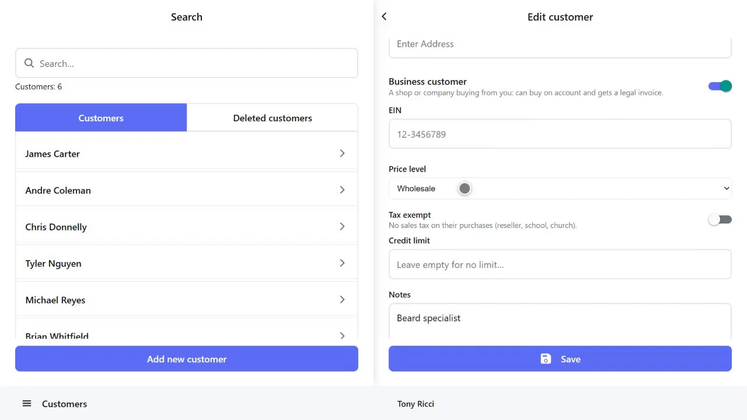Screen dimensions: 747x420
Task: Click the Add new customer button
Action: 187,359
